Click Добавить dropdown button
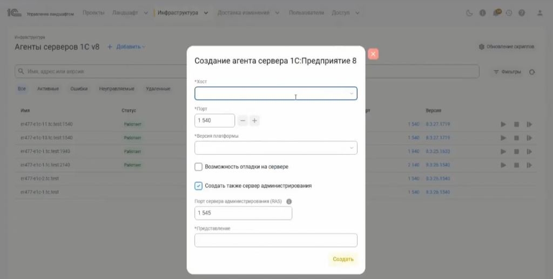 pyautogui.click(x=126, y=46)
